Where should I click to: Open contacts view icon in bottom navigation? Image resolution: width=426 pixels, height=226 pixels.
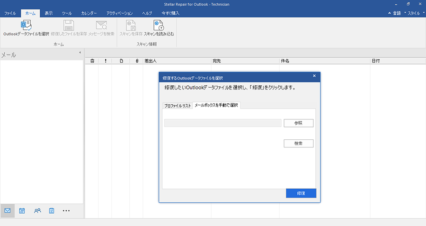37,211
